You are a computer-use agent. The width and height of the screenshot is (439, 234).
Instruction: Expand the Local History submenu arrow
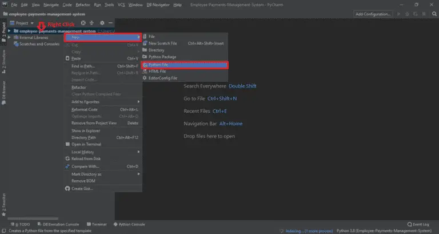pos(138,152)
